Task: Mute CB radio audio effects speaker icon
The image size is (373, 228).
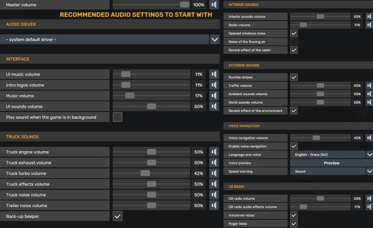Action: pyautogui.click(x=369, y=207)
